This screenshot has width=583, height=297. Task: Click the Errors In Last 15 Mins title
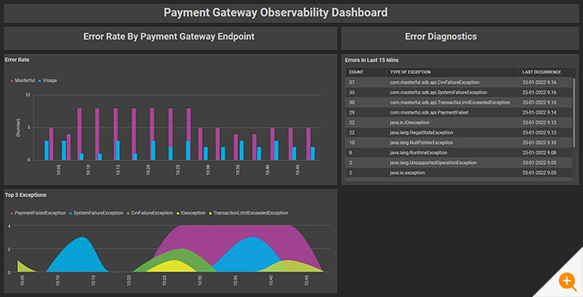click(372, 60)
